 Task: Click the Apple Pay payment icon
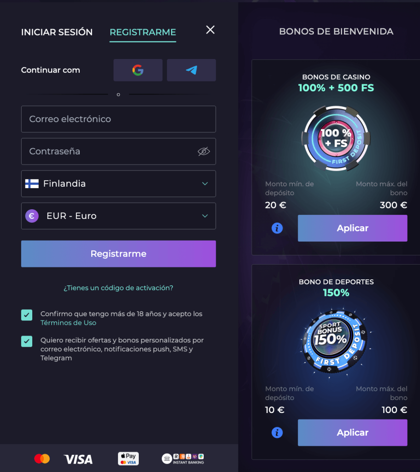click(x=128, y=459)
